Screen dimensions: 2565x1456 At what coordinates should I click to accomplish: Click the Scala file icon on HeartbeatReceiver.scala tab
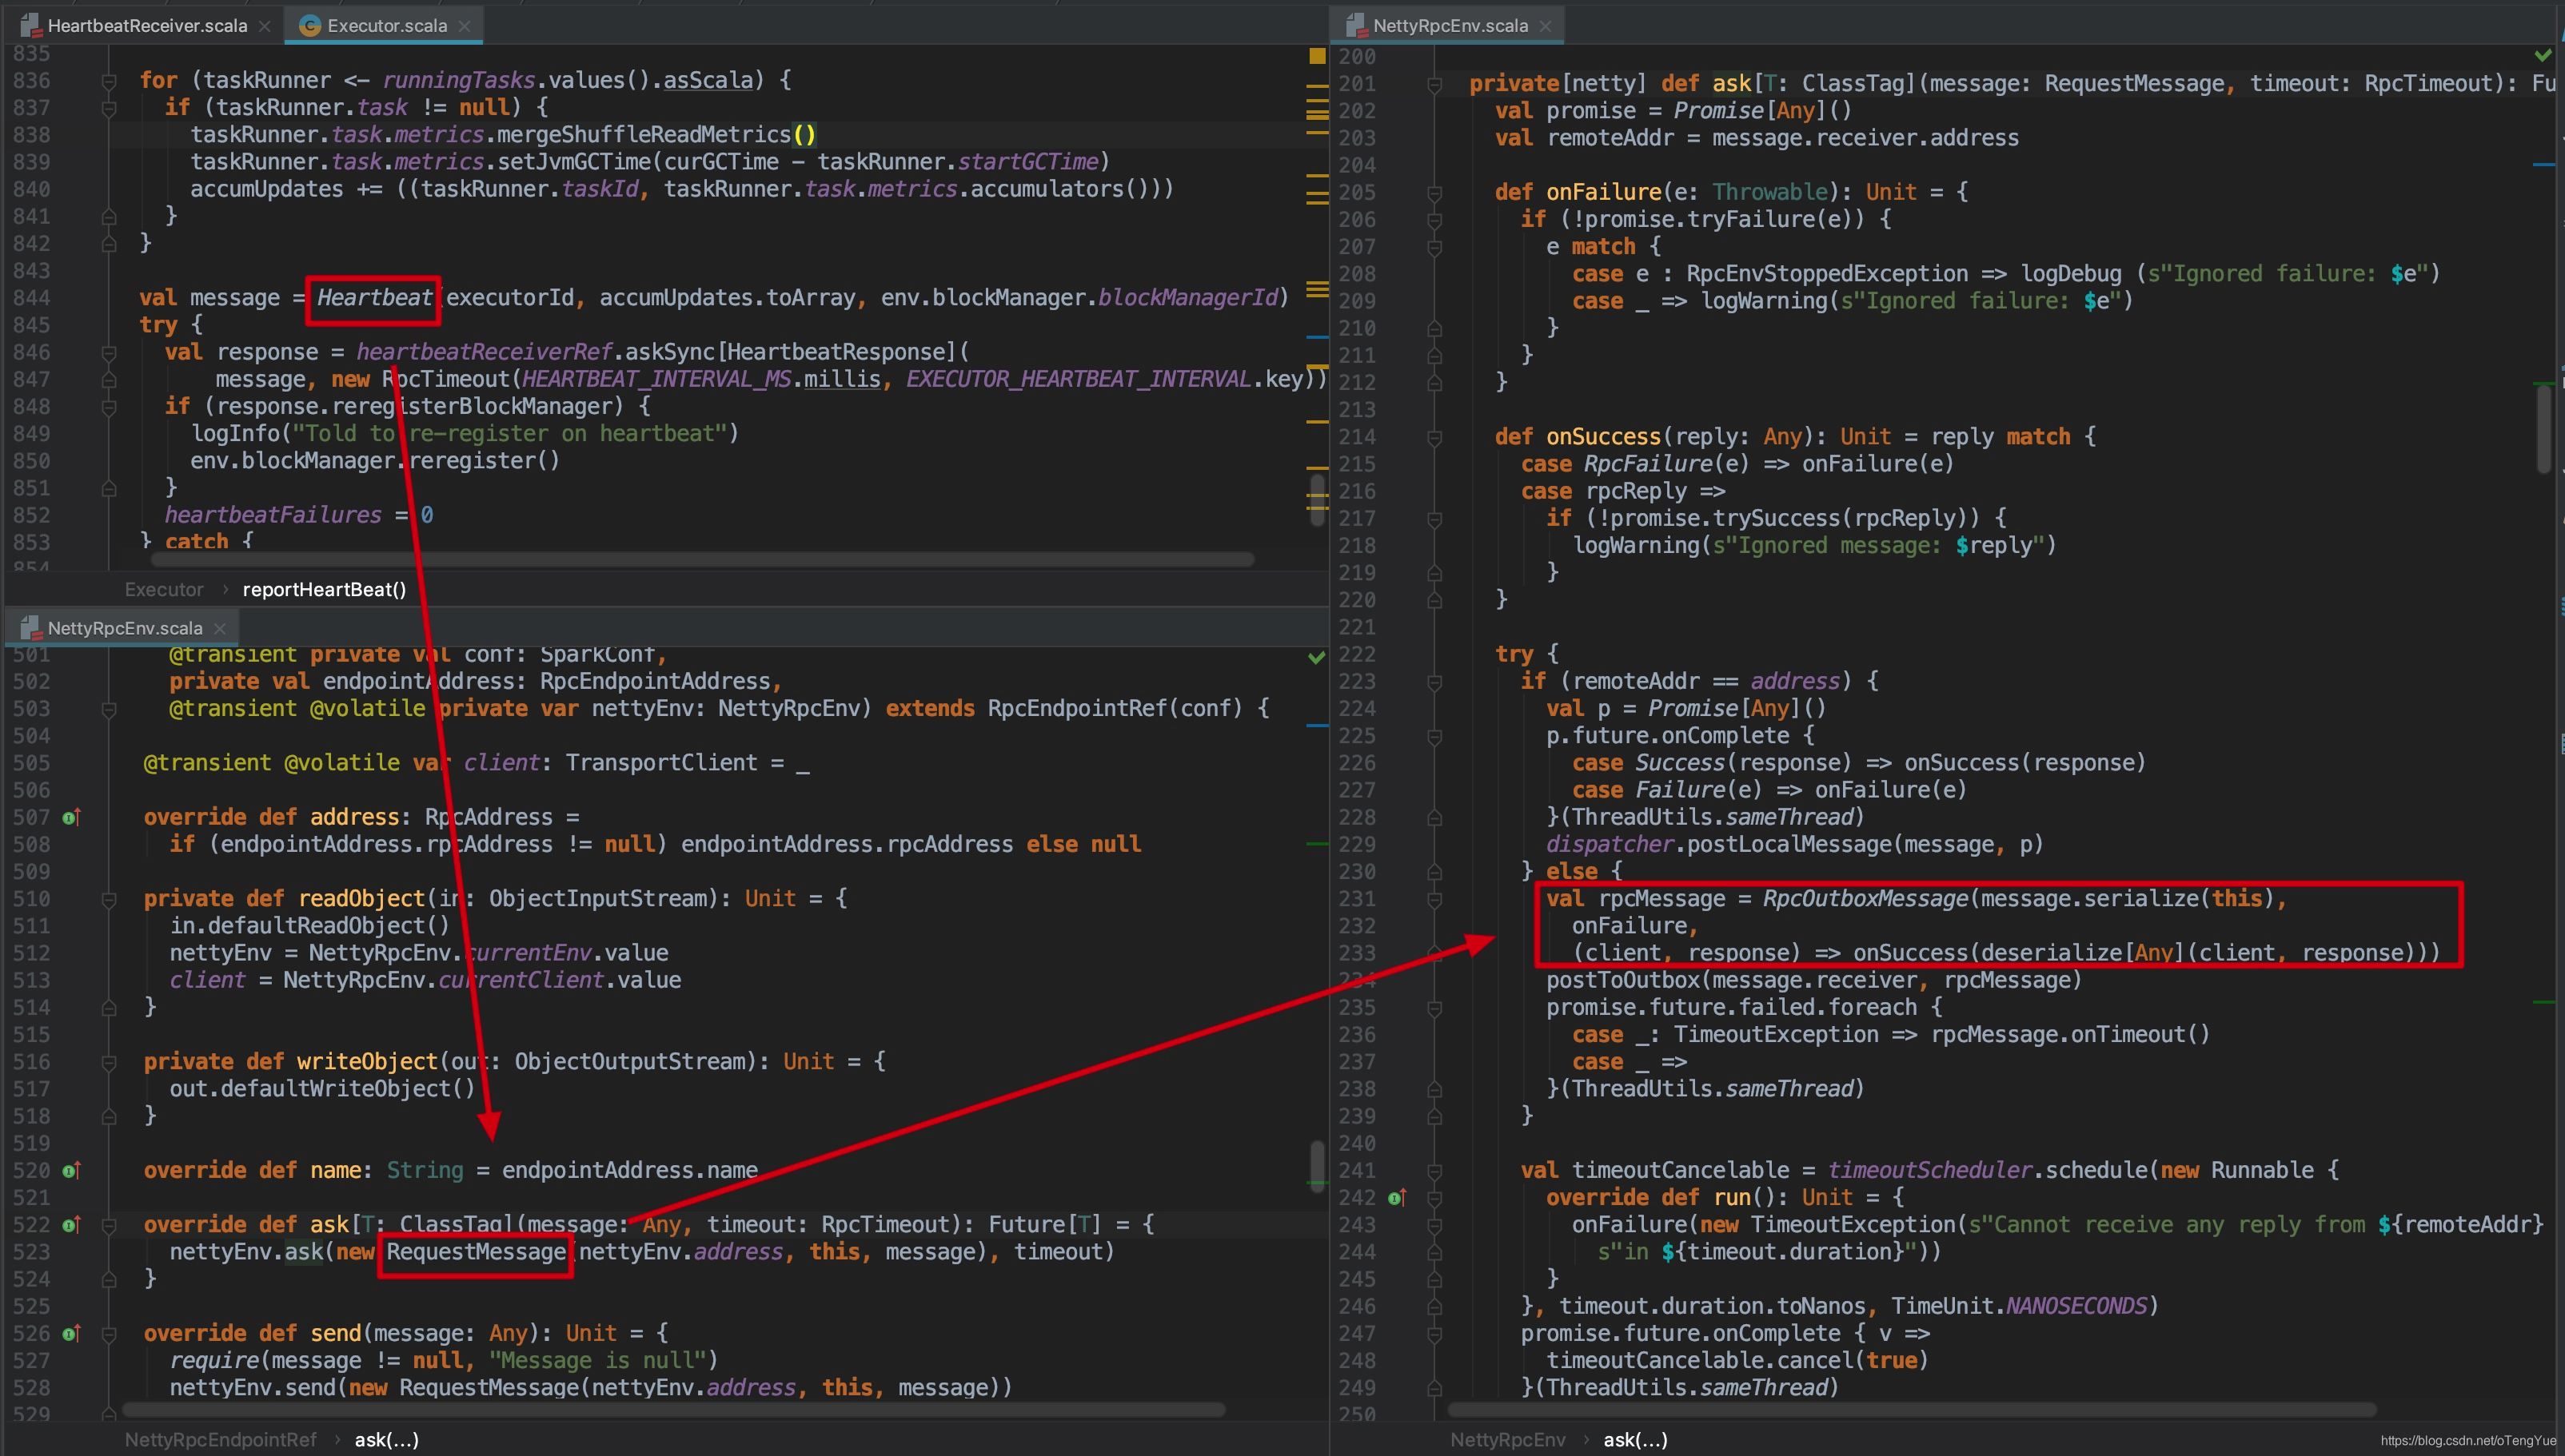(x=31, y=26)
